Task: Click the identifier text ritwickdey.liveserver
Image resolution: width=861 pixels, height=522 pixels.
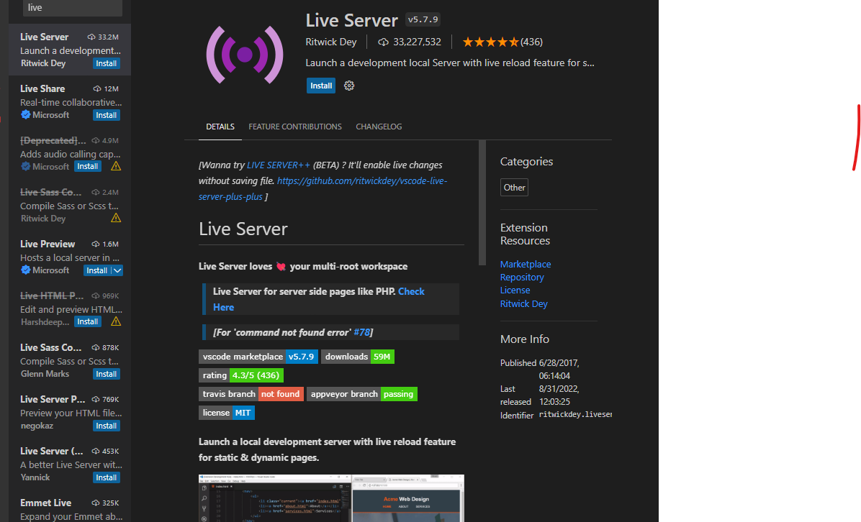Action: point(575,415)
